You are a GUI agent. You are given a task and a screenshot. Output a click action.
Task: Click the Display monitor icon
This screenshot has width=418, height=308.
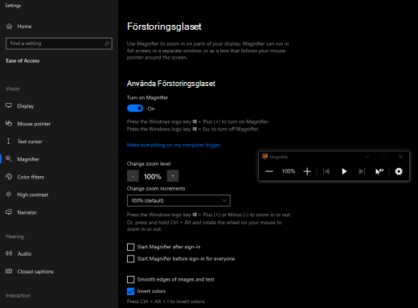pyautogui.click(x=9, y=105)
